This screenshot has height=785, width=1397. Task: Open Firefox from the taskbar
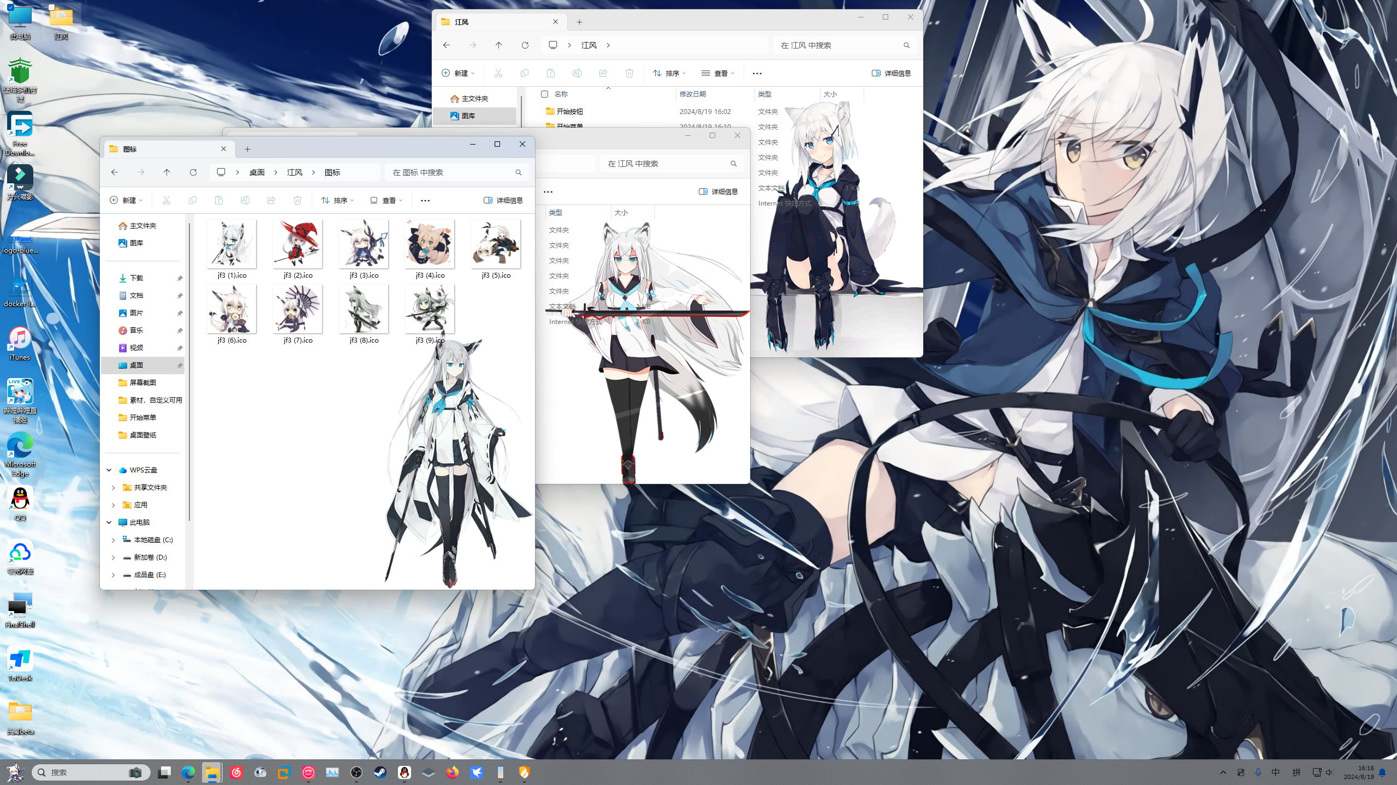pos(453,772)
